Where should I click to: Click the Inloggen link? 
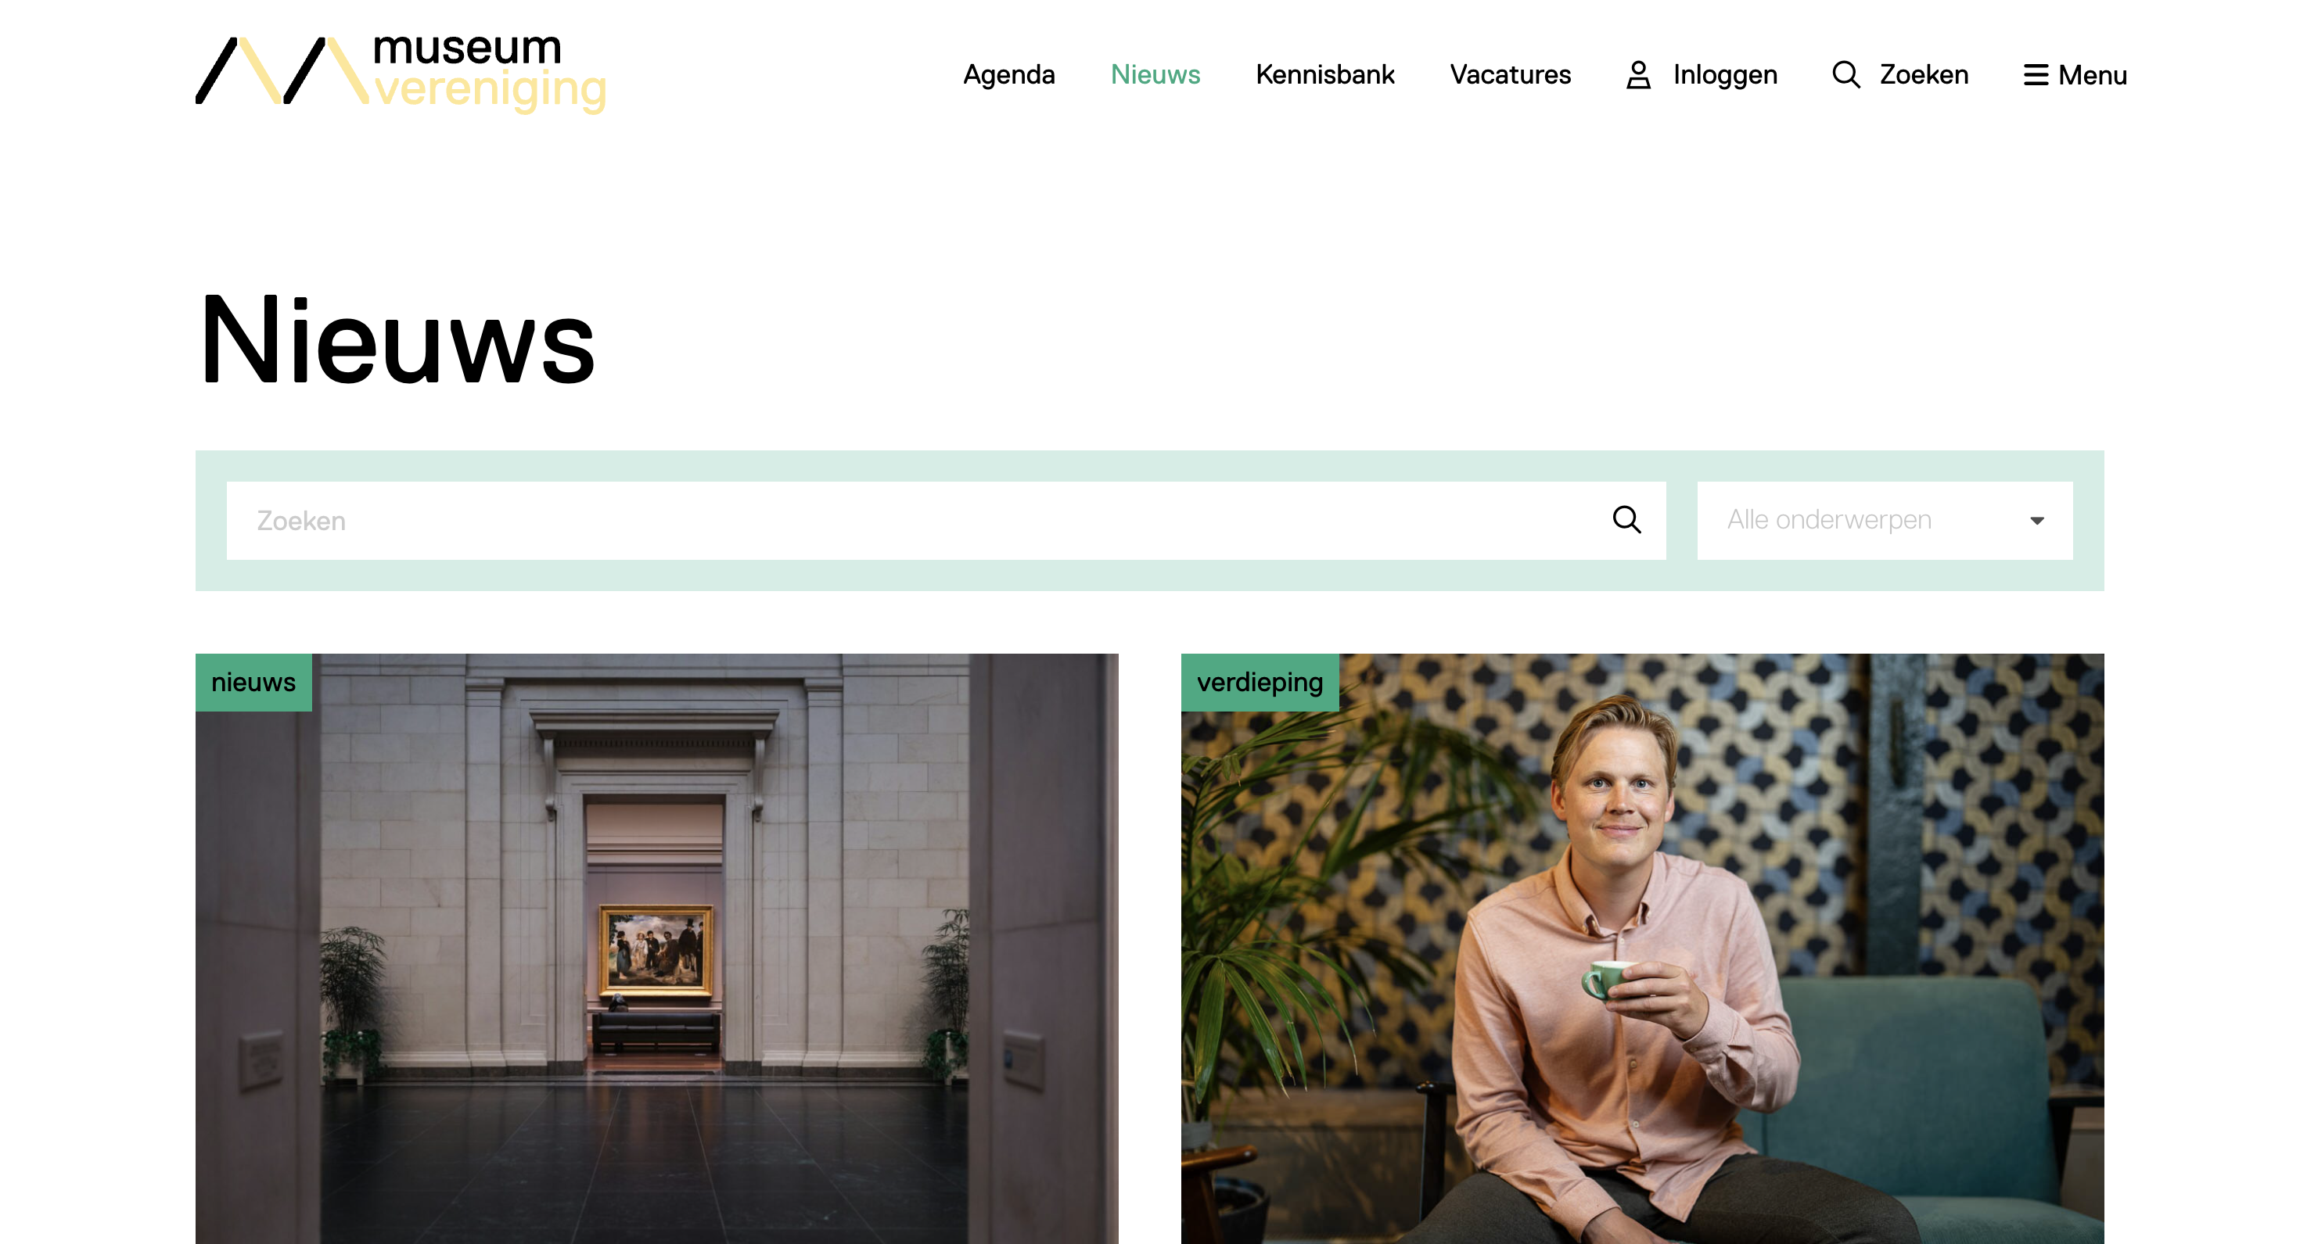click(x=1724, y=75)
